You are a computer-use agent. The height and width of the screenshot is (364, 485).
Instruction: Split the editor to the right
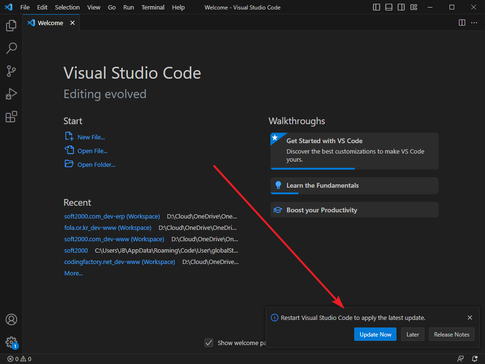[x=462, y=23]
